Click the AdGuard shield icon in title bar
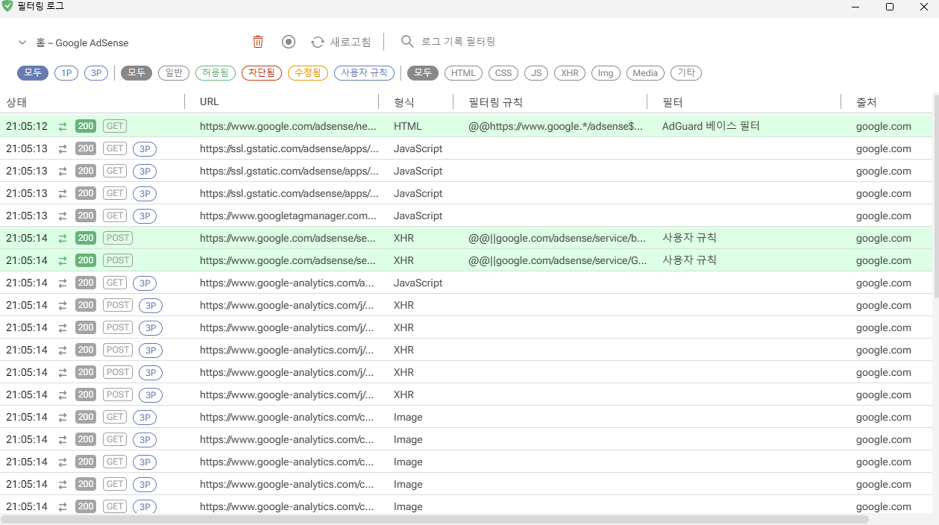Viewport: 939px width, 525px height. 8,6
